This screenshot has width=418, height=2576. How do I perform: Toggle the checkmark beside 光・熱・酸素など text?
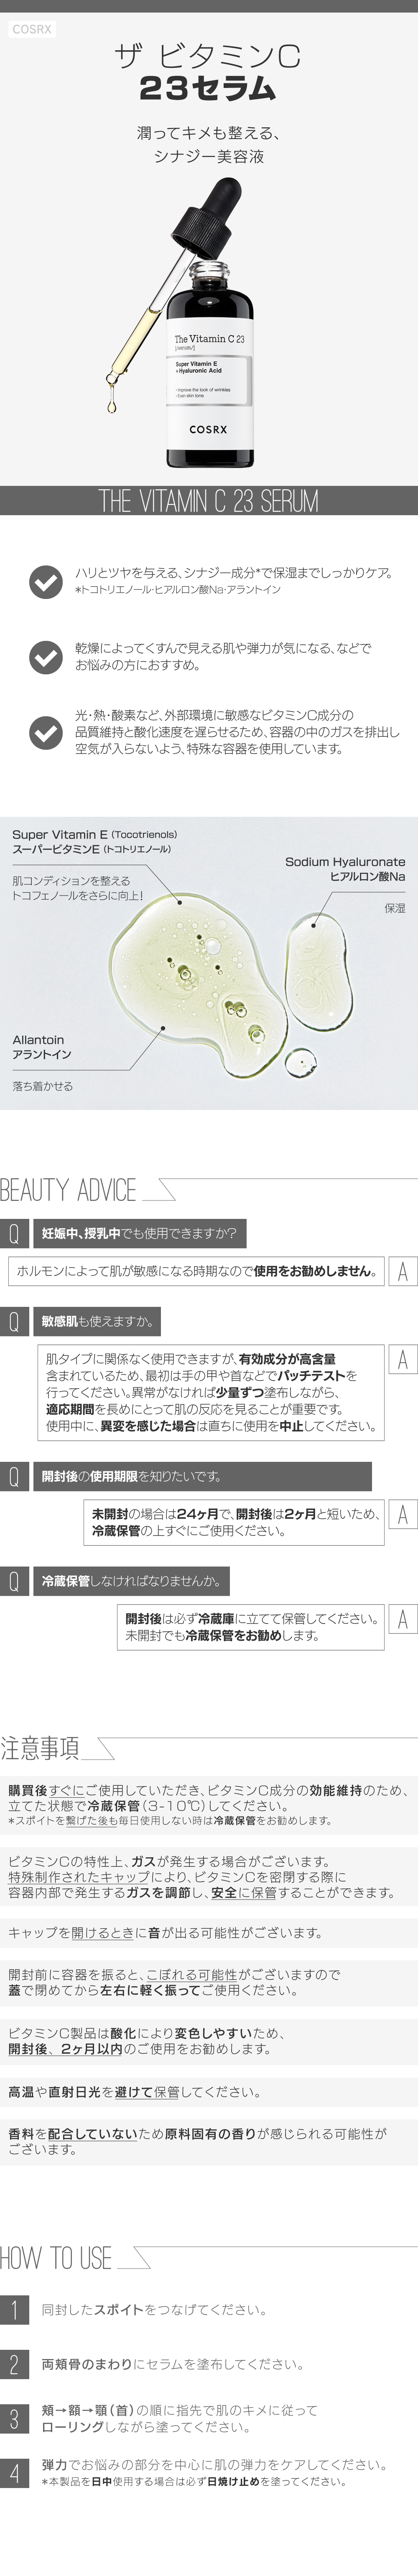pos(45,732)
